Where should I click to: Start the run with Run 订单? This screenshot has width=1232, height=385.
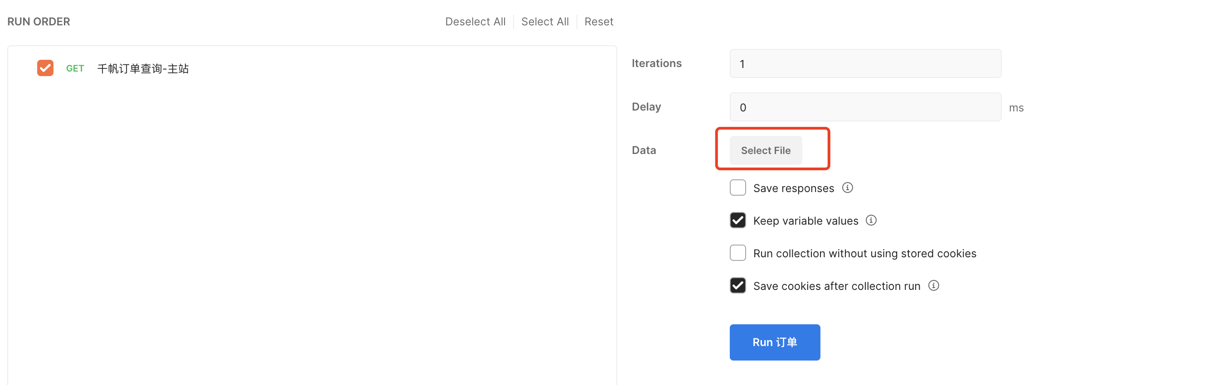tap(774, 342)
